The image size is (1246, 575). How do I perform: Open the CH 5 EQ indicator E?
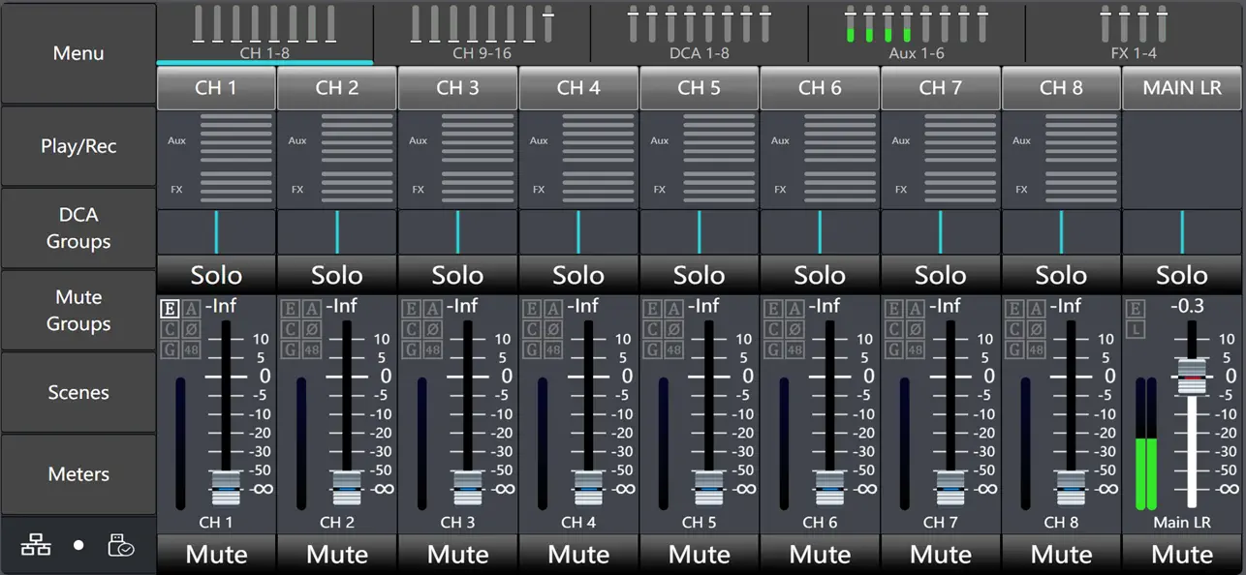(x=652, y=309)
